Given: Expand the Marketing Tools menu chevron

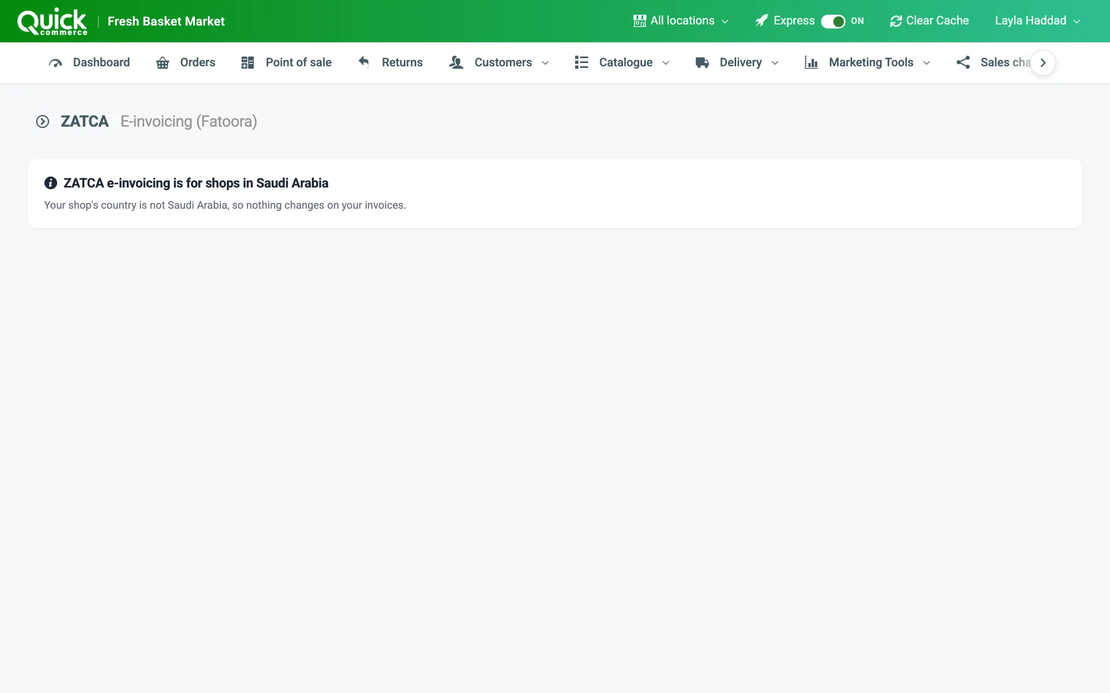Looking at the screenshot, I should coord(927,63).
